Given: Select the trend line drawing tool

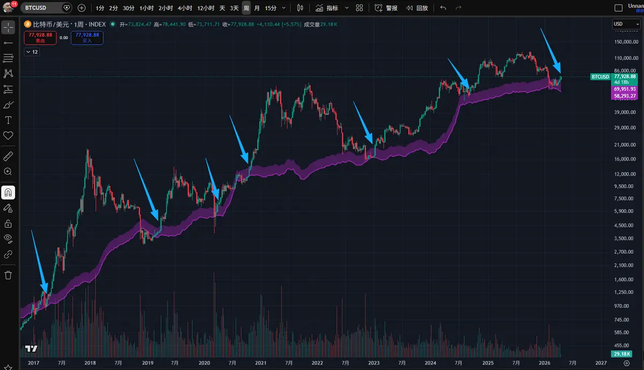Looking at the screenshot, I should pos(8,42).
